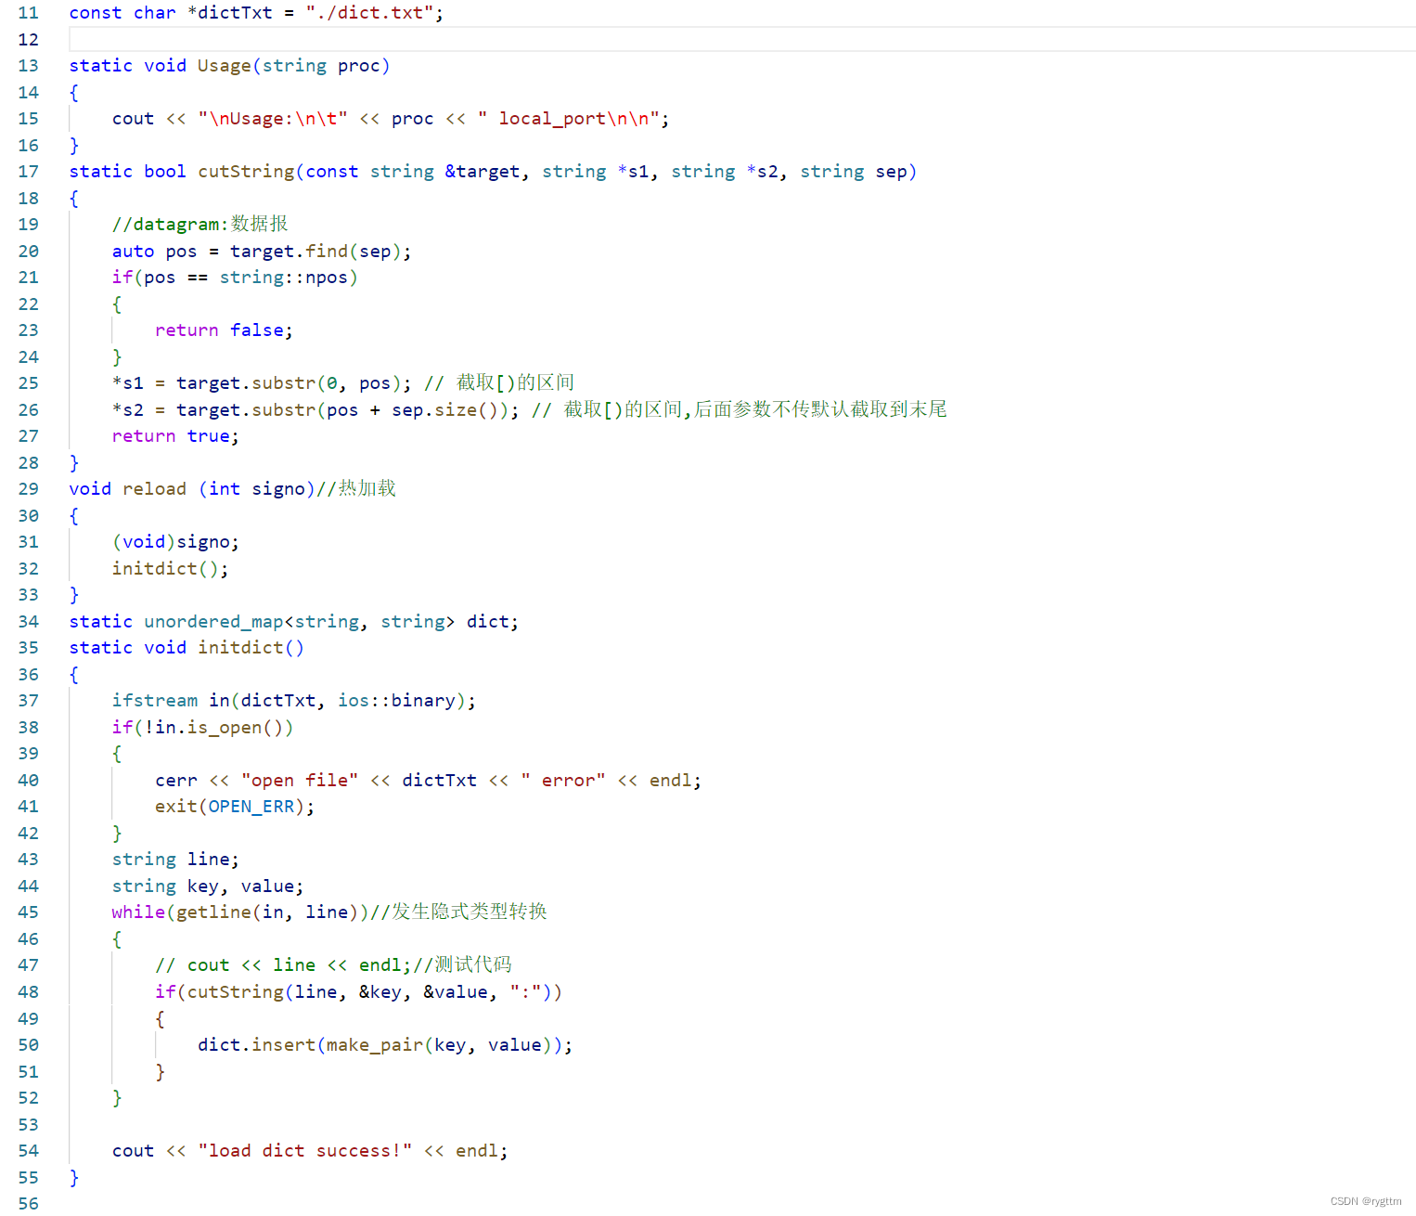Screen dimensions: 1416x1216
Task: Click the "open file" string on line 40
Action: (300, 781)
